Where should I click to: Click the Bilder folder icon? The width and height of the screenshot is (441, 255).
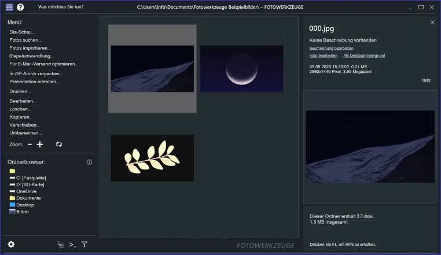(x=12, y=212)
